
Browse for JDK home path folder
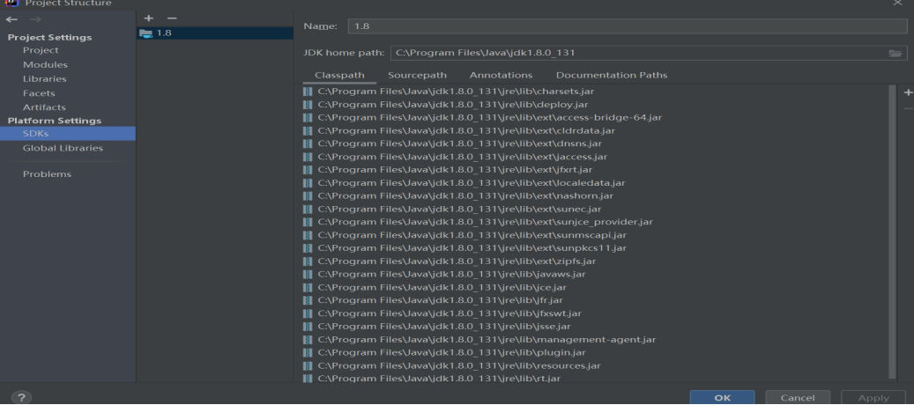click(x=895, y=53)
